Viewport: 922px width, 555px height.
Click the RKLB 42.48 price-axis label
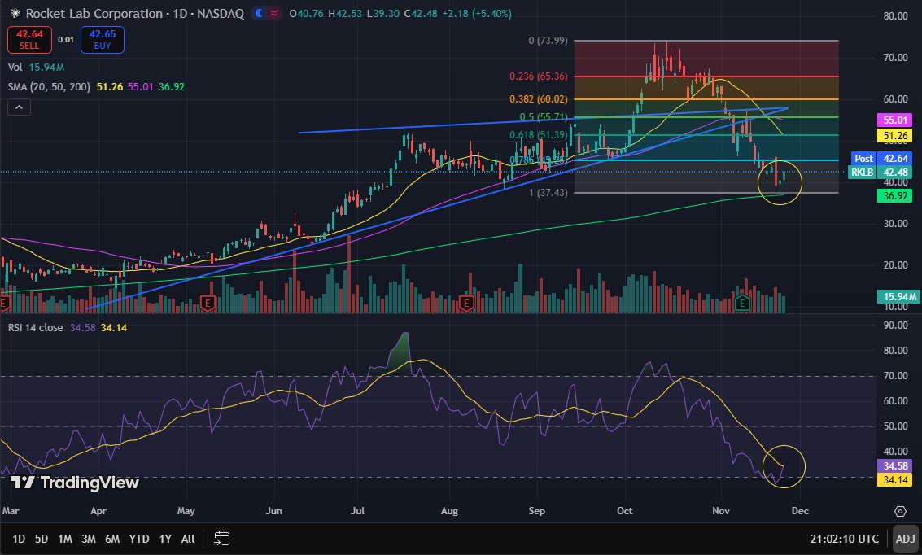[880, 173]
